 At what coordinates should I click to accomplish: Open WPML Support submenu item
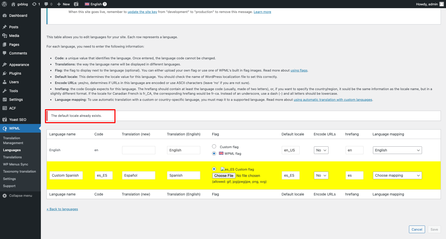[x=9, y=186]
